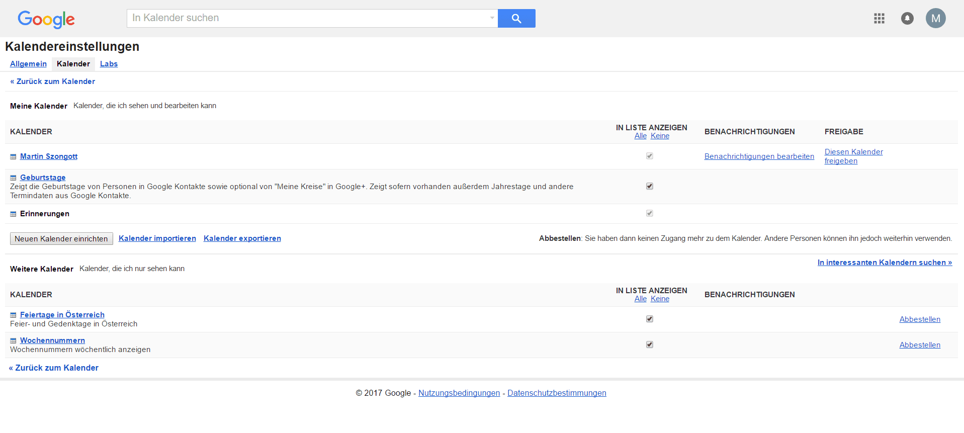The image size is (964, 433).
Task: Click Abbestellen for Wochennummern
Action: tap(920, 345)
